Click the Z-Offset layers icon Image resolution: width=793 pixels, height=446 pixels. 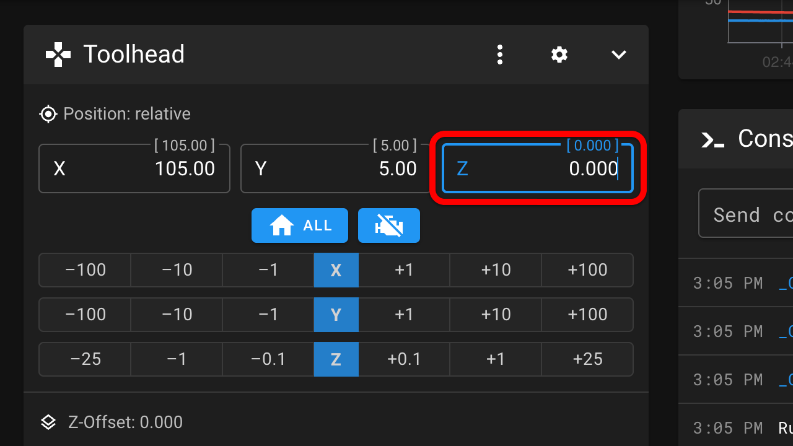48,422
